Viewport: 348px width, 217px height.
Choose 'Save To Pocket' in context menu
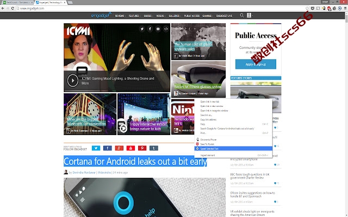coord(233,144)
